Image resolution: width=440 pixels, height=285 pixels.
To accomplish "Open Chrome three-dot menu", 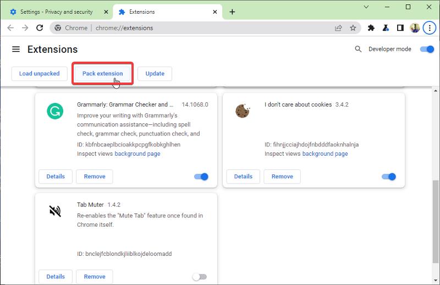I will (x=430, y=28).
